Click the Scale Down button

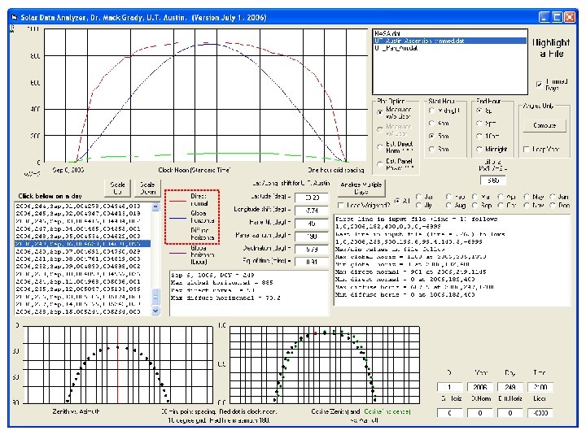146,188
